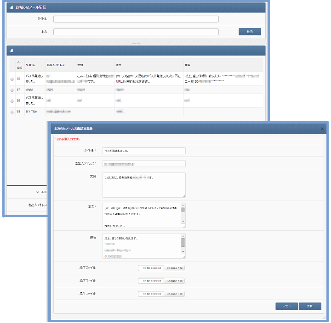Image resolution: width=331 pixels, height=323 pixels.
Task: Click the scrollbar thumb in 署名 textarea
Action: pyautogui.click(x=183, y=242)
